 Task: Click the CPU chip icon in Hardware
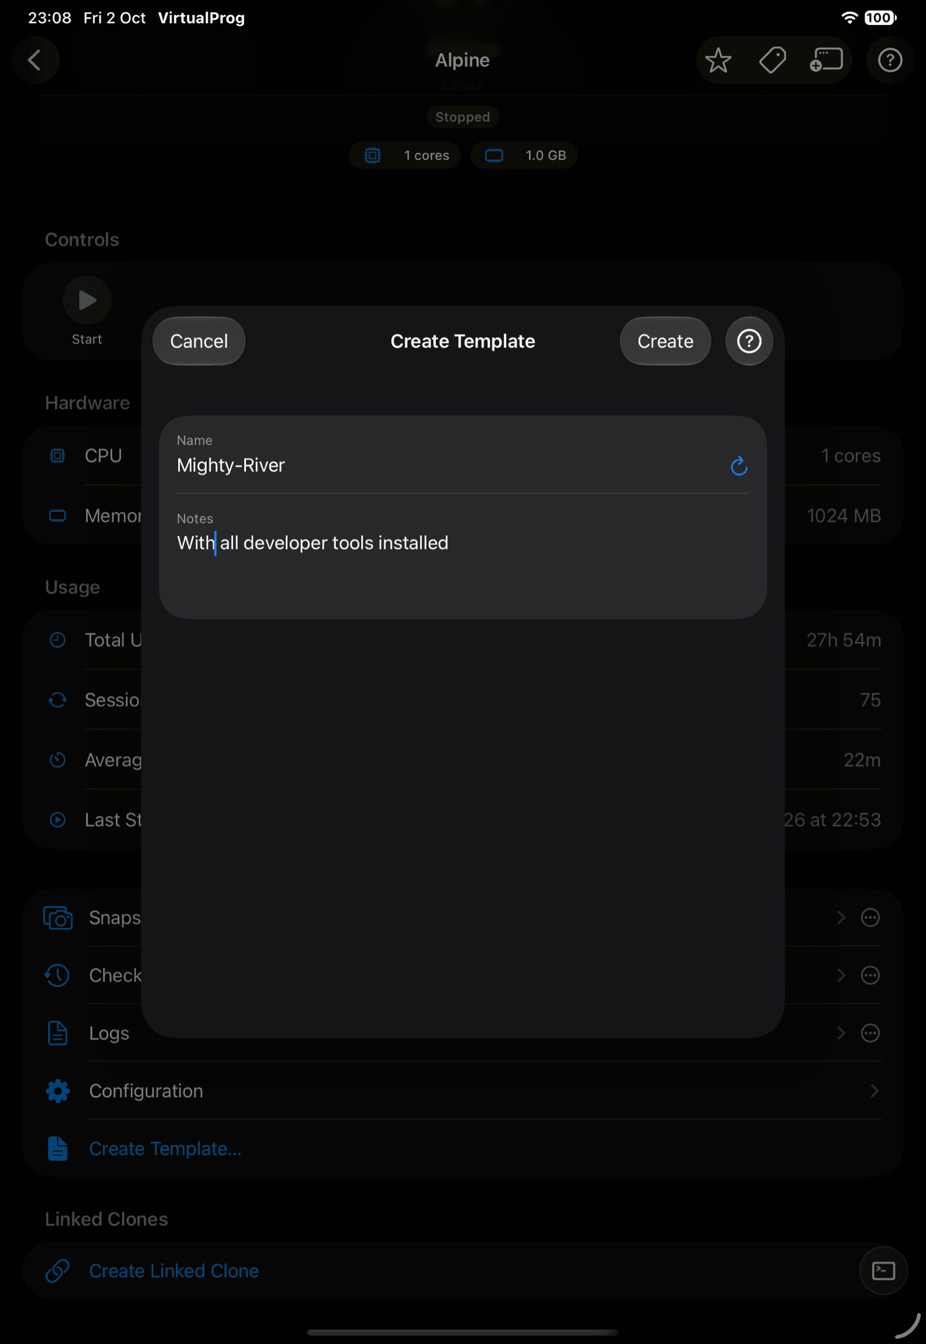(57, 456)
